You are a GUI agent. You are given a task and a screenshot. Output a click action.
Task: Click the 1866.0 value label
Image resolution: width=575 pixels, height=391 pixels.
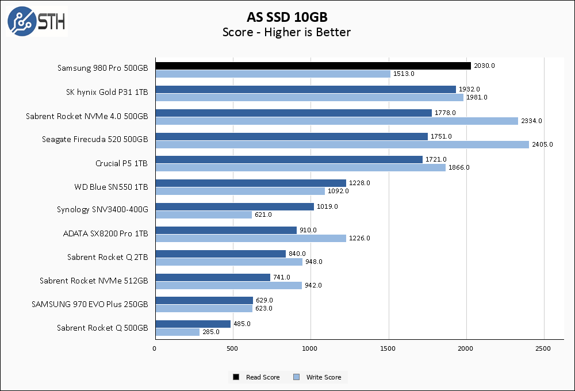tap(459, 167)
